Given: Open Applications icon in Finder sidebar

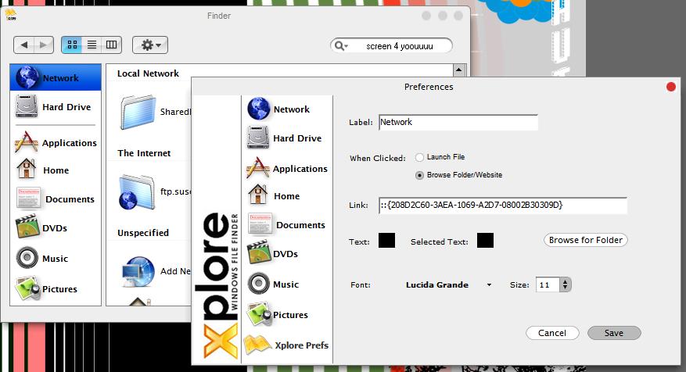Looking at the screenshot, I should [27, 142].
